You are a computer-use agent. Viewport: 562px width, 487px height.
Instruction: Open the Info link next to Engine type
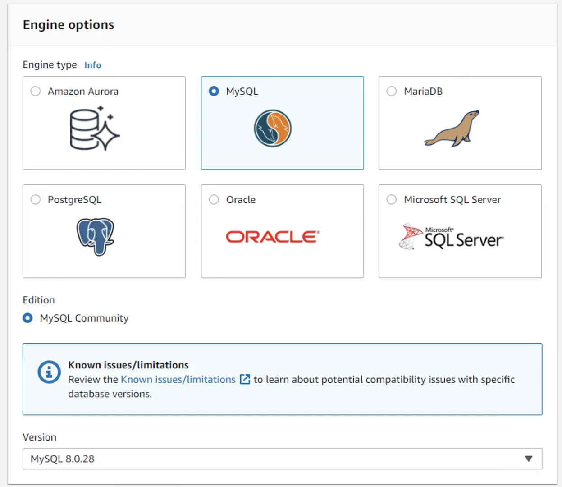pos(92,65)
